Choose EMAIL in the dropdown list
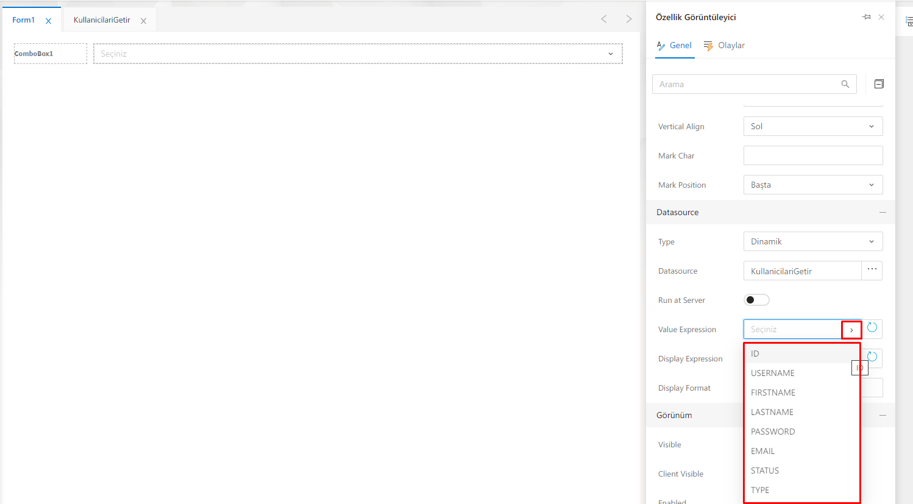The image size is (913, 504). tap(763, 451)
